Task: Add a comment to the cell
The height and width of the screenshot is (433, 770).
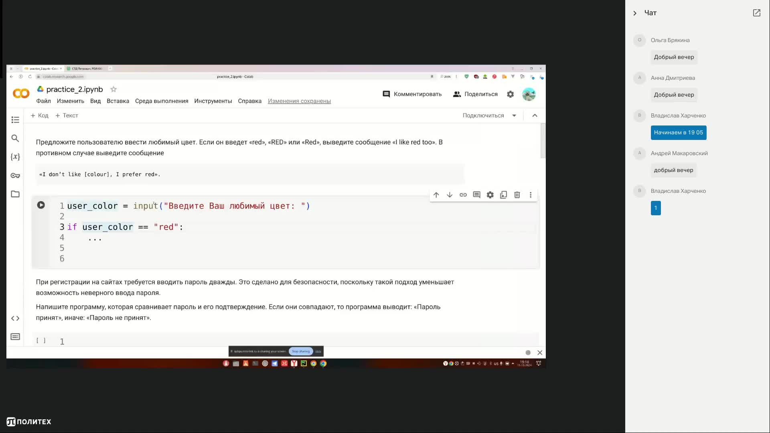Action: [x=476, y=195]
